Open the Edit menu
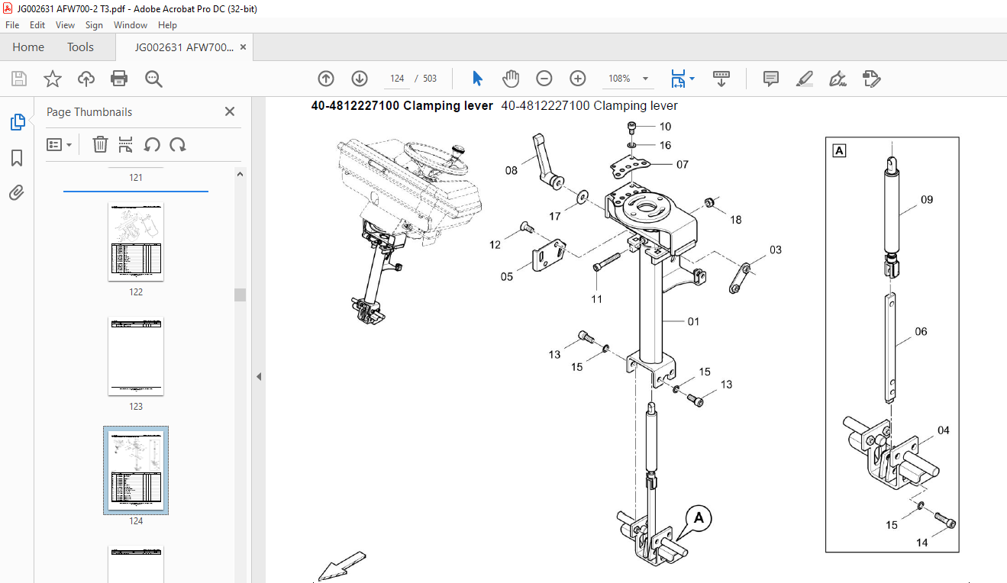The image size is (1007, 583). pos(37,25)
